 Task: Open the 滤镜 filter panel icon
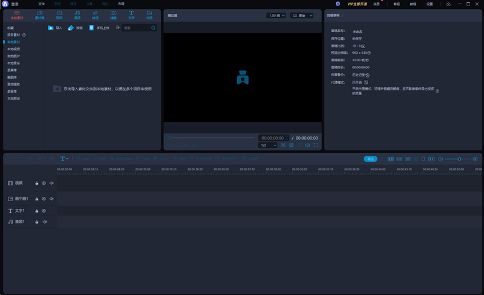click(x=113, y=13)
